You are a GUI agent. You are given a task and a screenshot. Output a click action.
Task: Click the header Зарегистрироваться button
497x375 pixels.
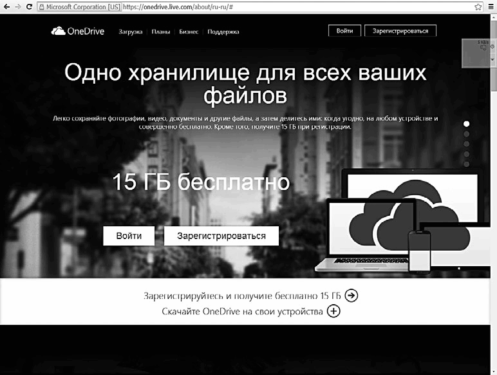[x=400, y=31]
